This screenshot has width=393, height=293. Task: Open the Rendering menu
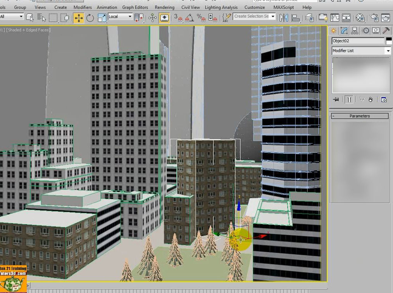point(164,7)
